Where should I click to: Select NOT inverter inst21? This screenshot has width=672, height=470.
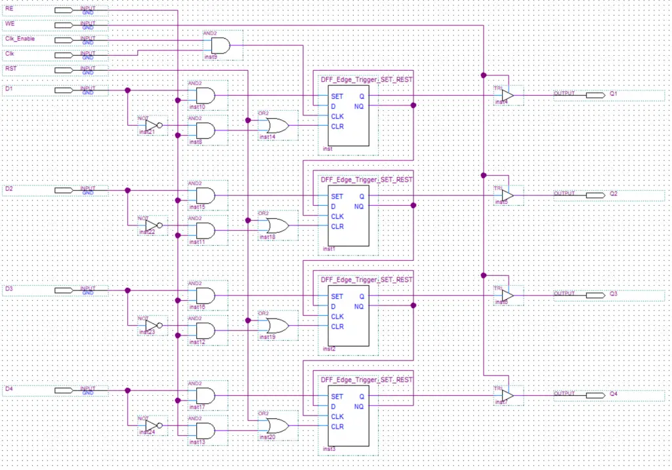(154, 125)
